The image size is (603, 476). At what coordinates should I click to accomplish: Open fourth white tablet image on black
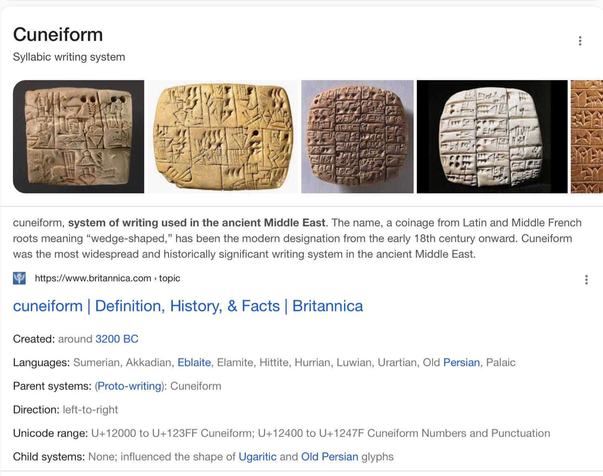click(492, 137)
